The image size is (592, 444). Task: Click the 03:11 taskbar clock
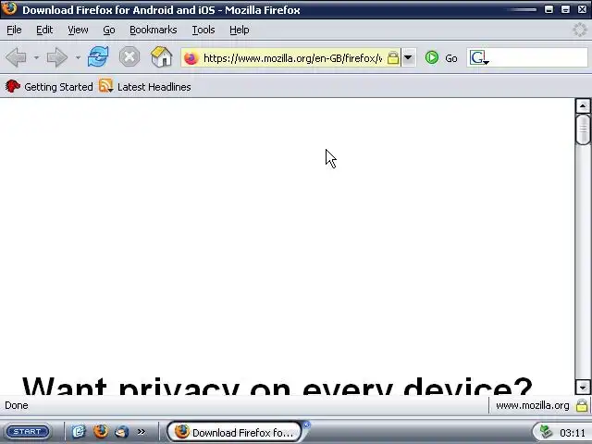pyautogui.click(x=573, y=433)
